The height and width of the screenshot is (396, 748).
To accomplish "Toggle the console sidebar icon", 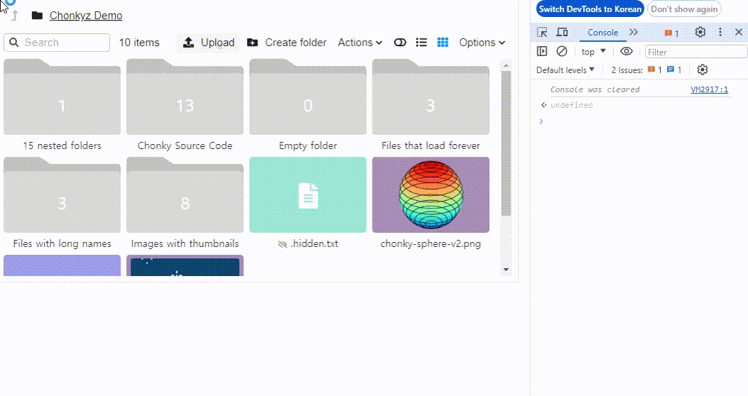I will click(x=542, y=51).
